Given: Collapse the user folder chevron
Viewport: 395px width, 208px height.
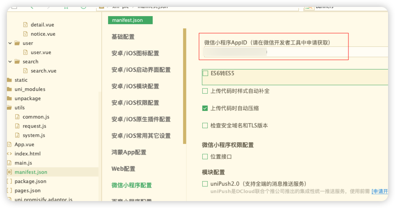Looking at the screenshot, I should click(x=10, y=43).
